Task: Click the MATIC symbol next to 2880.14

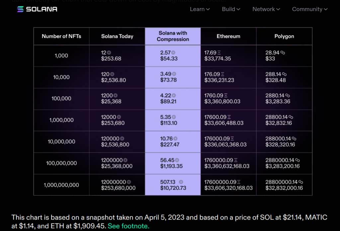Action: click(288, 96)
